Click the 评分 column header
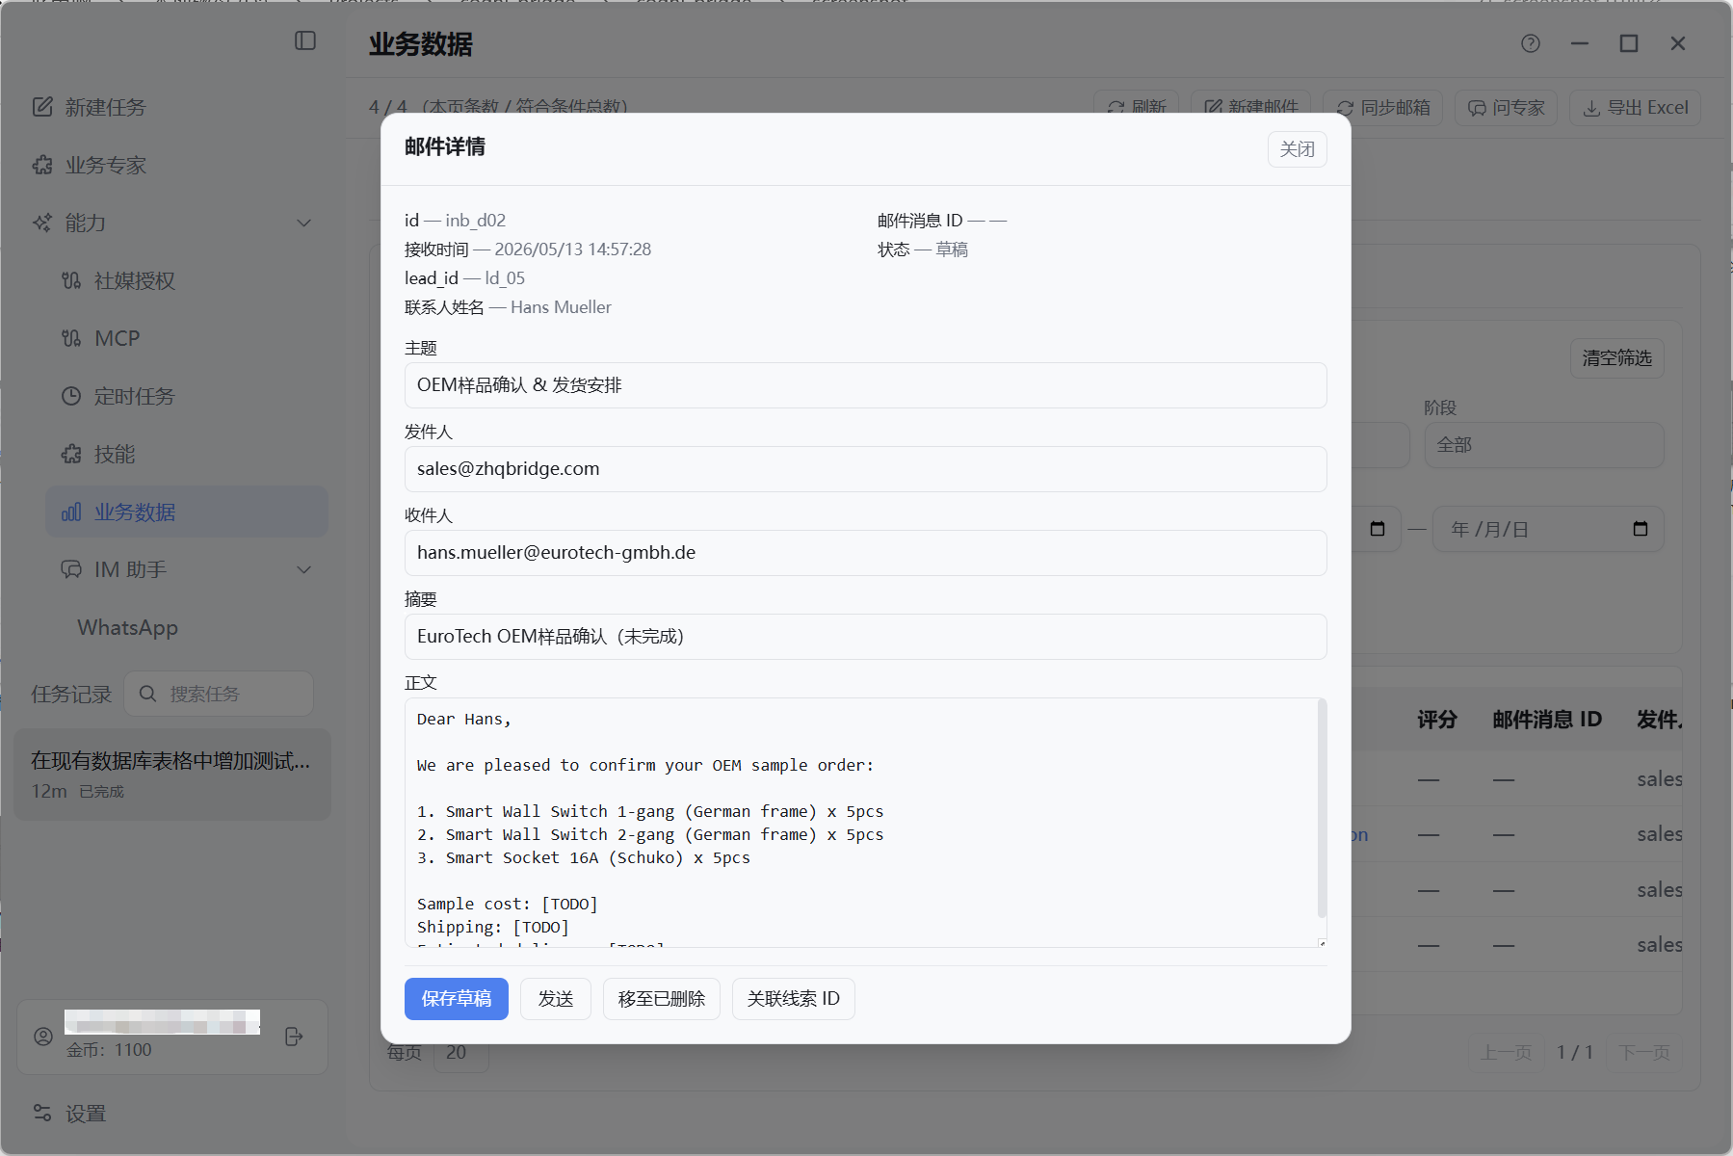Screen dimensions: 1733x1156 click(x=1436, y=720)
